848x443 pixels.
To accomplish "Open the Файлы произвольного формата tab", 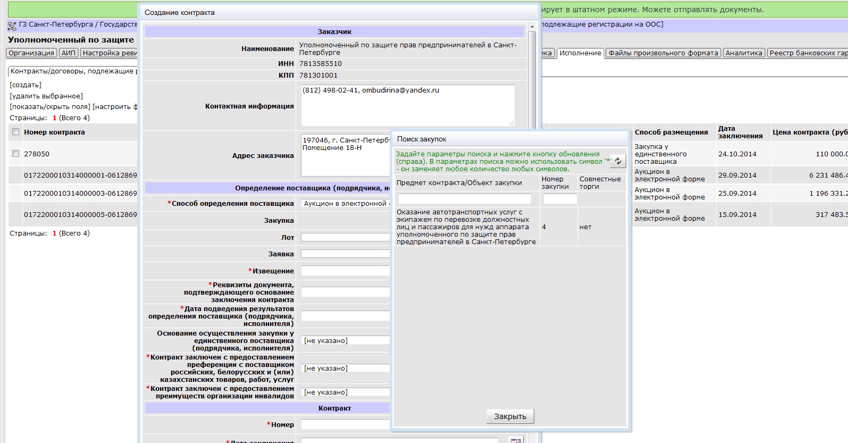I will 663,53.
